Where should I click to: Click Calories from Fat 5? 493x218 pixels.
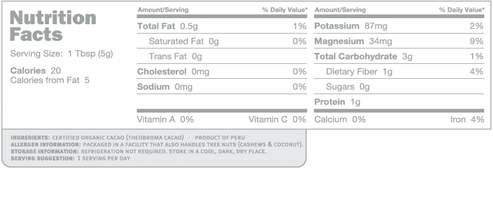pos(50,80)
